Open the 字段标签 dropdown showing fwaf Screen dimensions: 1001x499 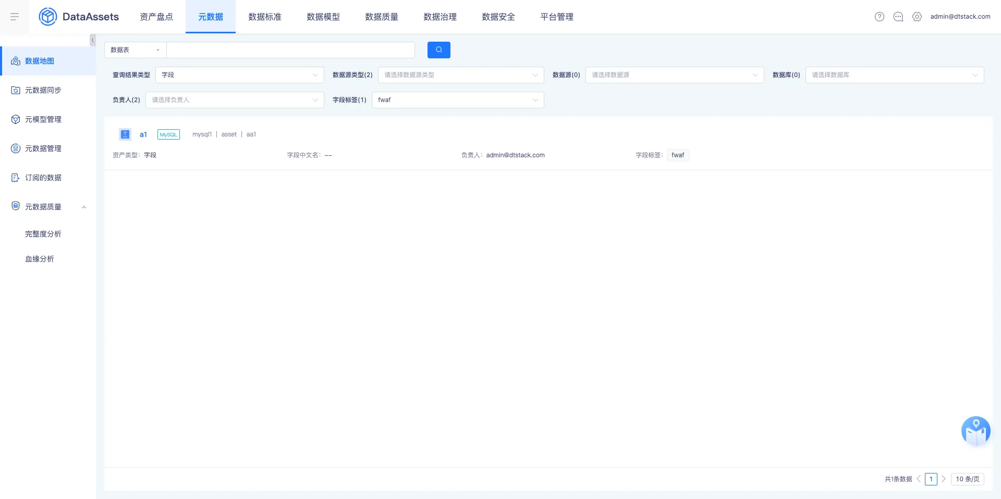point(458,100)
